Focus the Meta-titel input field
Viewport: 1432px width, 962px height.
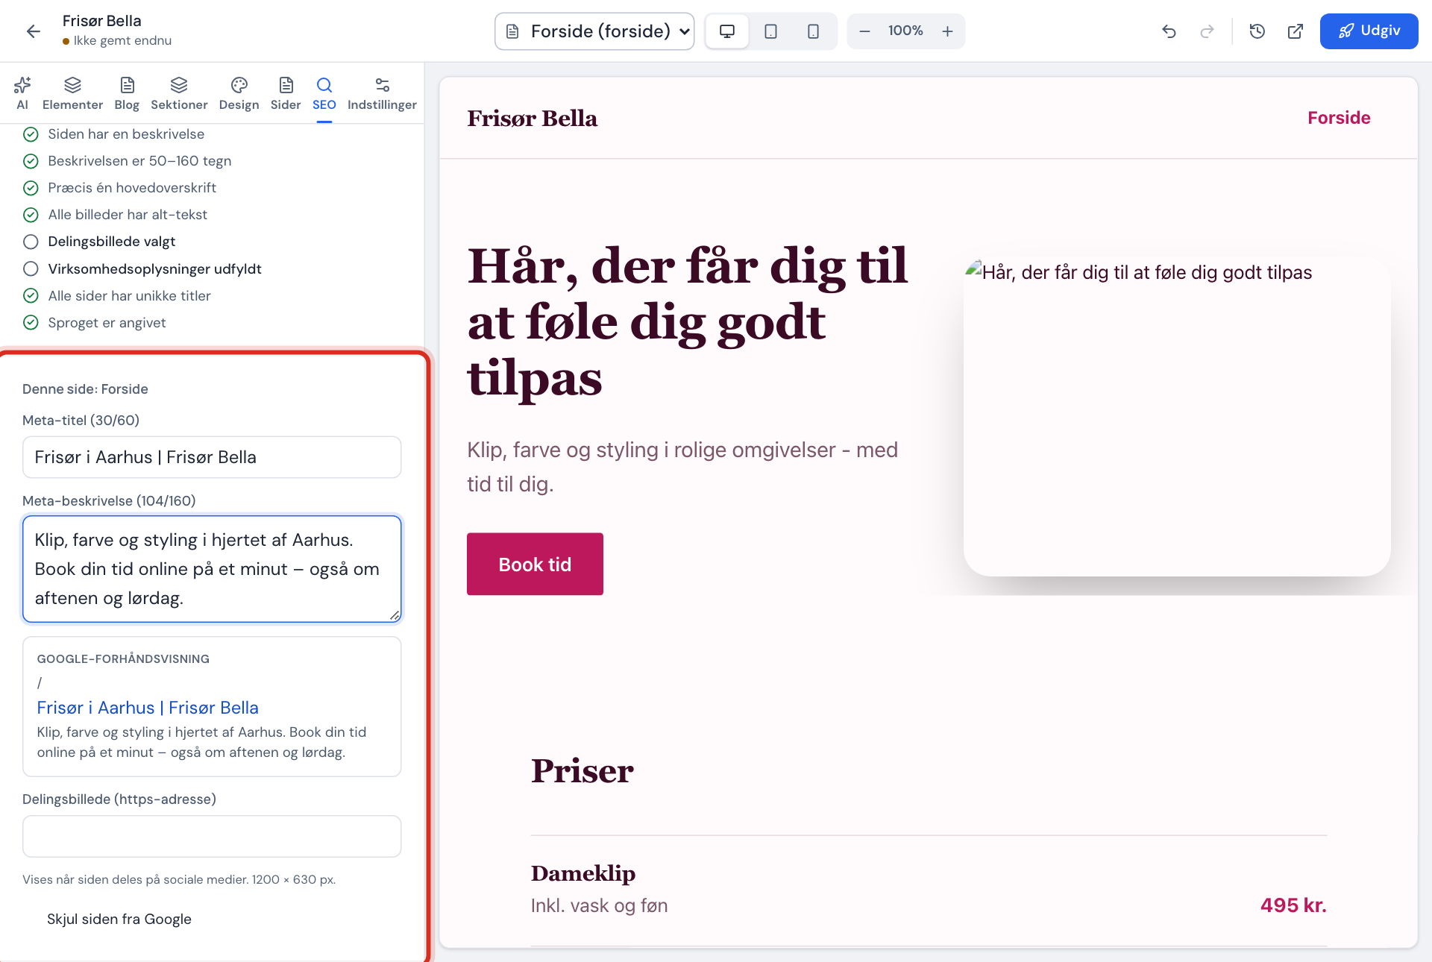point(212,457)
